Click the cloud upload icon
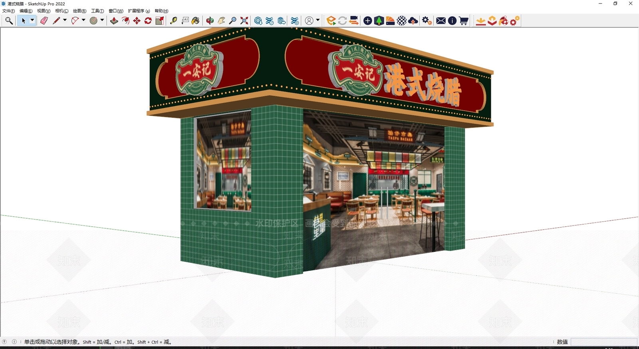639x349 pixels. coord(413,21)
